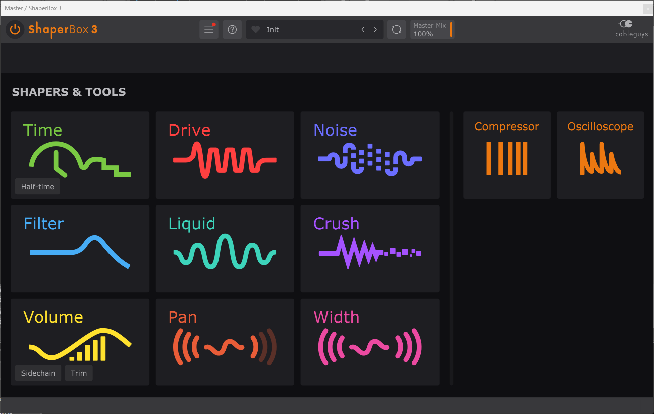Screen dimensions: 654x414
Task: Favorite the preset with heart icon
Action: (x=255, y=30)
